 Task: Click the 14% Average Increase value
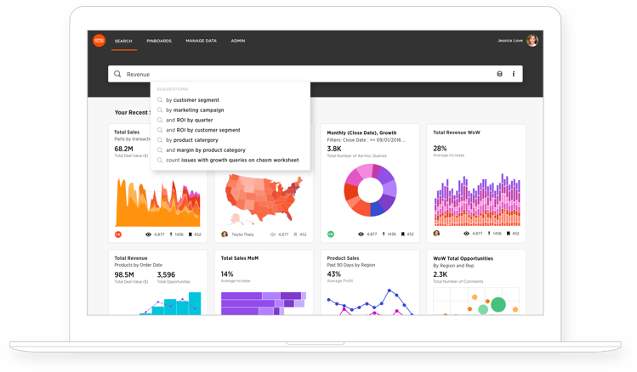(x=227, y=274)
